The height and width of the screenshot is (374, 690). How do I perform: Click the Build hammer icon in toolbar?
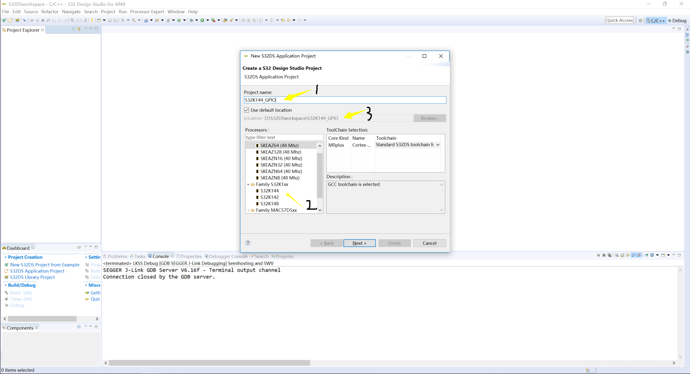[133, 20]
